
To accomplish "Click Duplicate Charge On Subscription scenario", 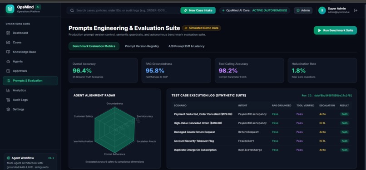I will [x=195, y=150].
